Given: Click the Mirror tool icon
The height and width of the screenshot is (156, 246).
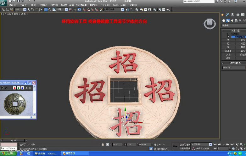Looking at the screenshot, I should click(127, 9).
